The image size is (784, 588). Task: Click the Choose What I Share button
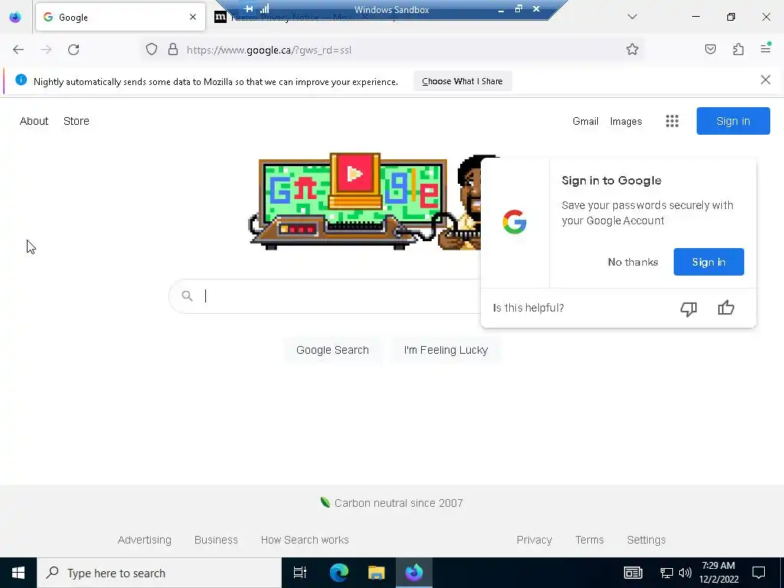click(462, 81)
